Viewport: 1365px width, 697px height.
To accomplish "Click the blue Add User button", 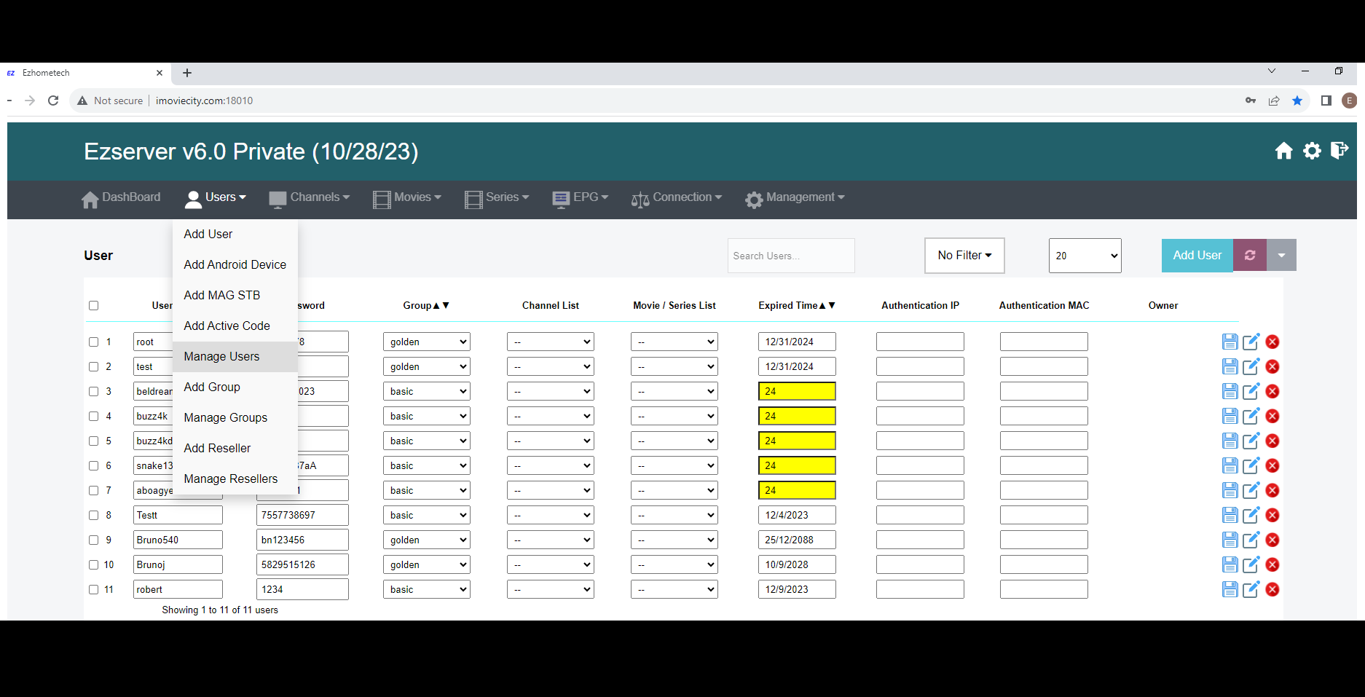I will (x=1197, y=255).
